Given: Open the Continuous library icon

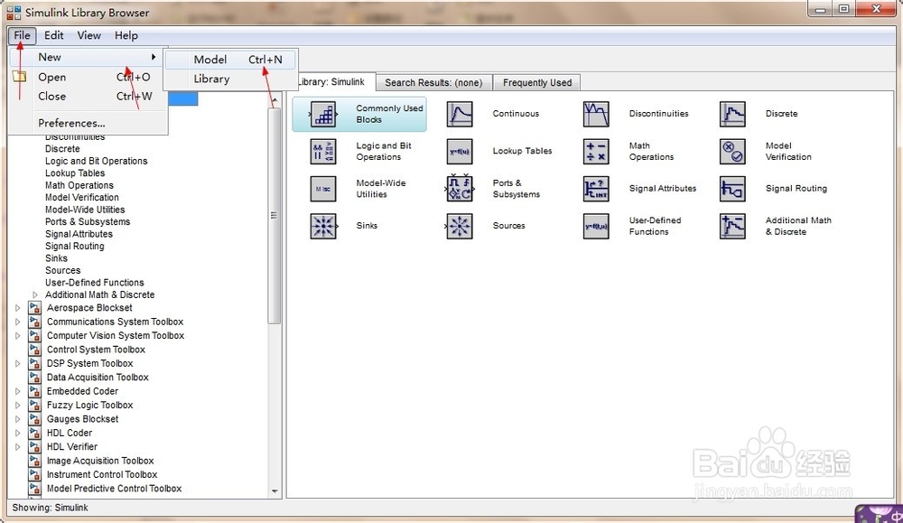Looking at the screenshot, I should [x=460, y=114].
